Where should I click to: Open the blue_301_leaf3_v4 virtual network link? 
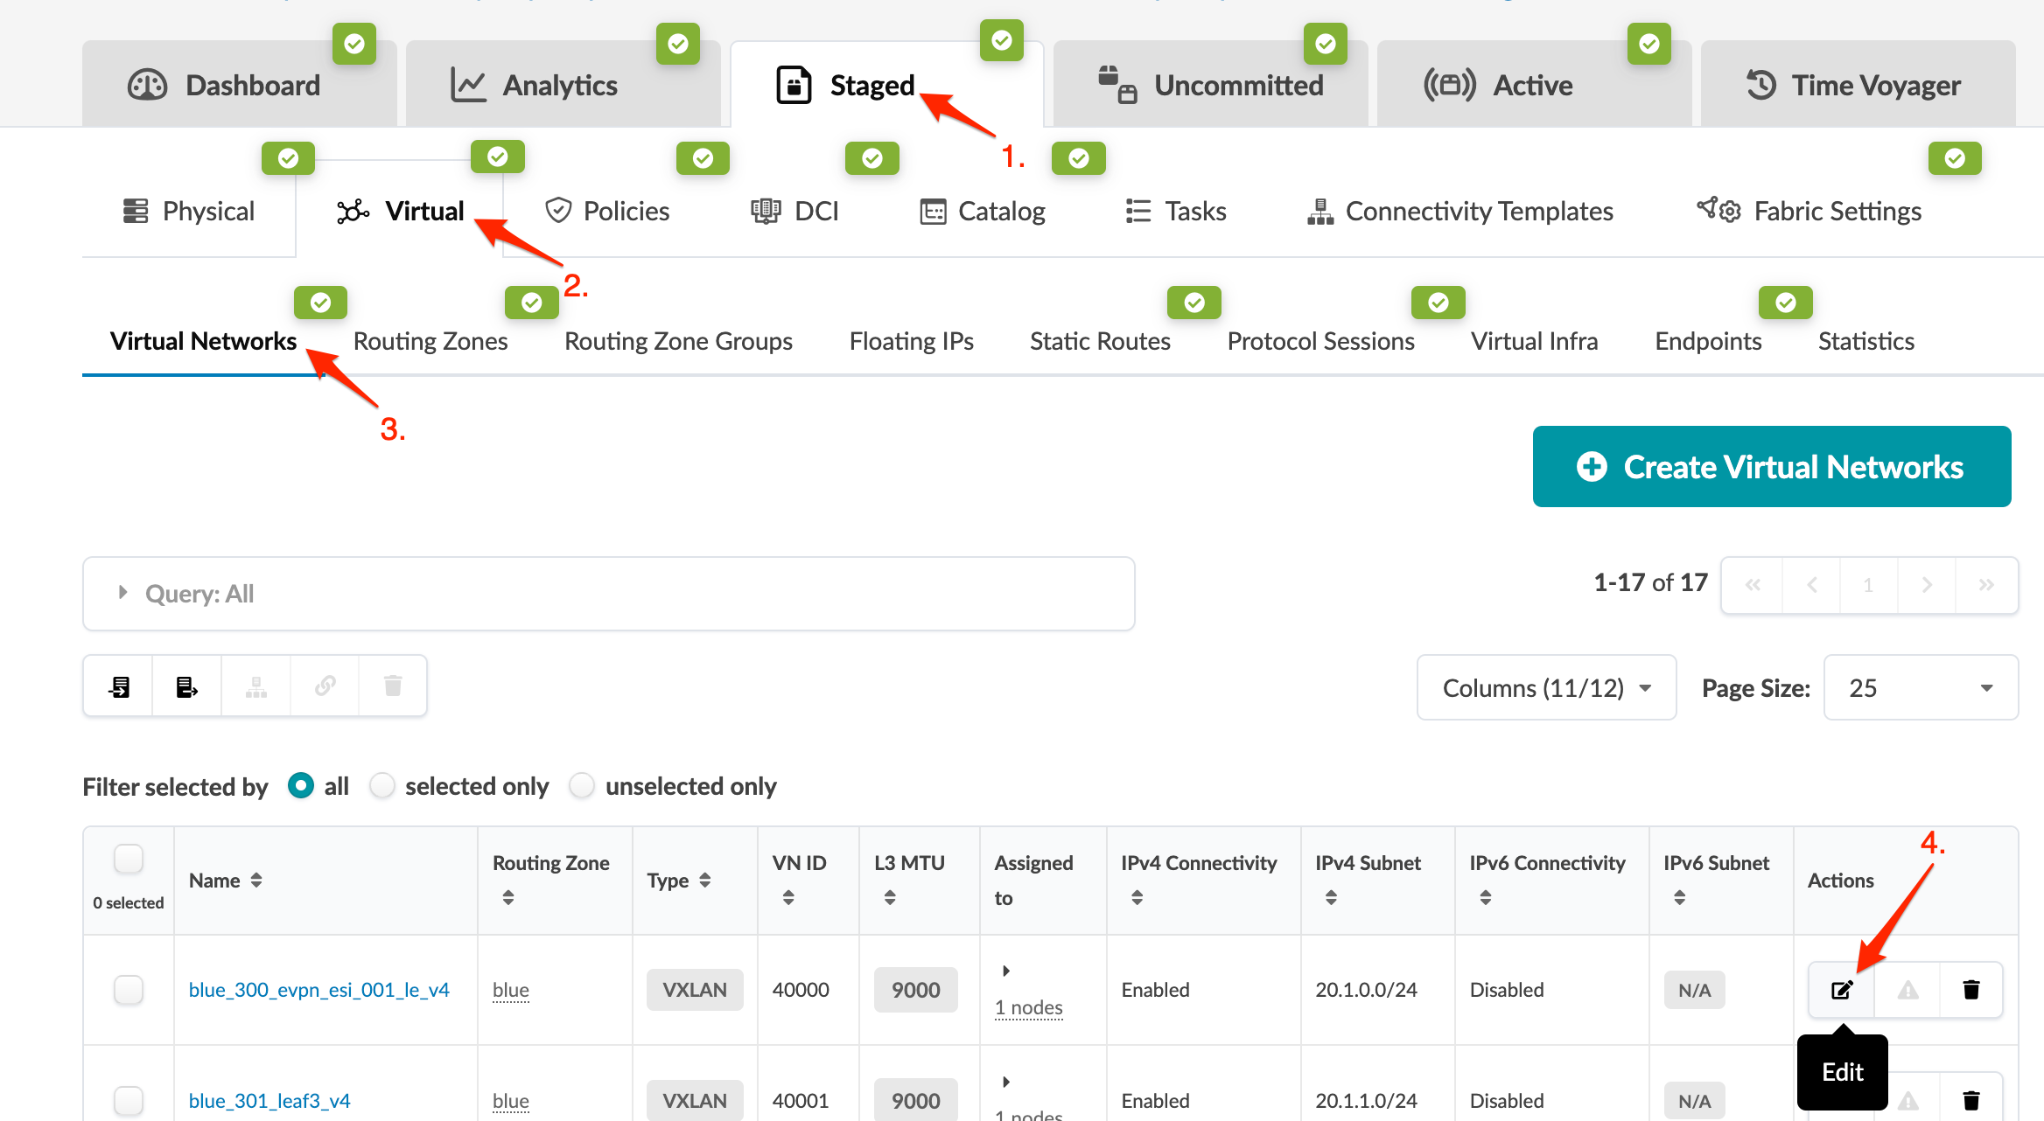(x=269, y=1101)
